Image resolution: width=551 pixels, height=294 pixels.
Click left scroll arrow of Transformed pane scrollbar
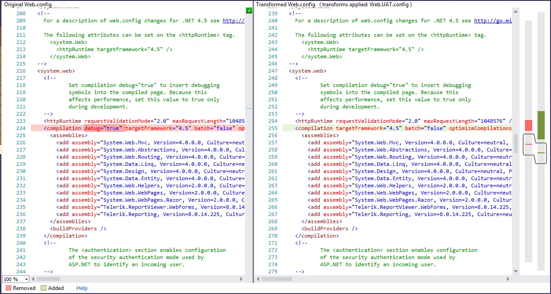coord(258,279)
